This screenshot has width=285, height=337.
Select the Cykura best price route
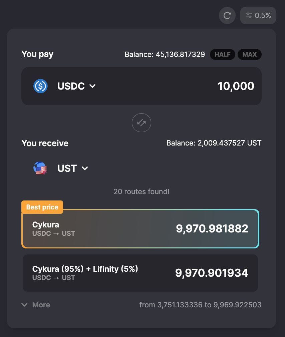(x=140, y=229)
